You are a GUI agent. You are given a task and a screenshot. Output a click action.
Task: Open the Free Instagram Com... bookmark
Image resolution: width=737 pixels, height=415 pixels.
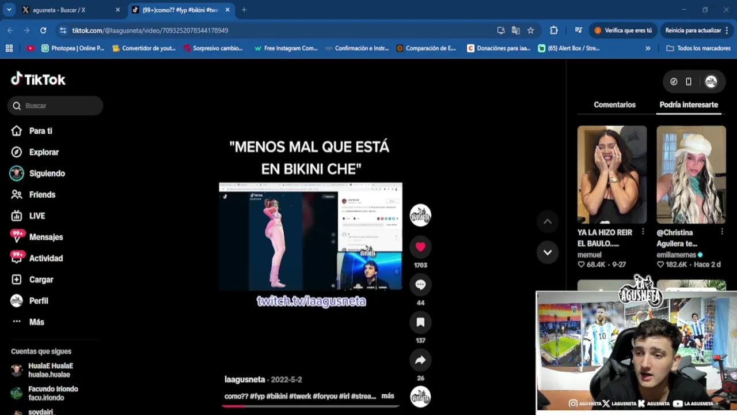click(x=286, y=48)
